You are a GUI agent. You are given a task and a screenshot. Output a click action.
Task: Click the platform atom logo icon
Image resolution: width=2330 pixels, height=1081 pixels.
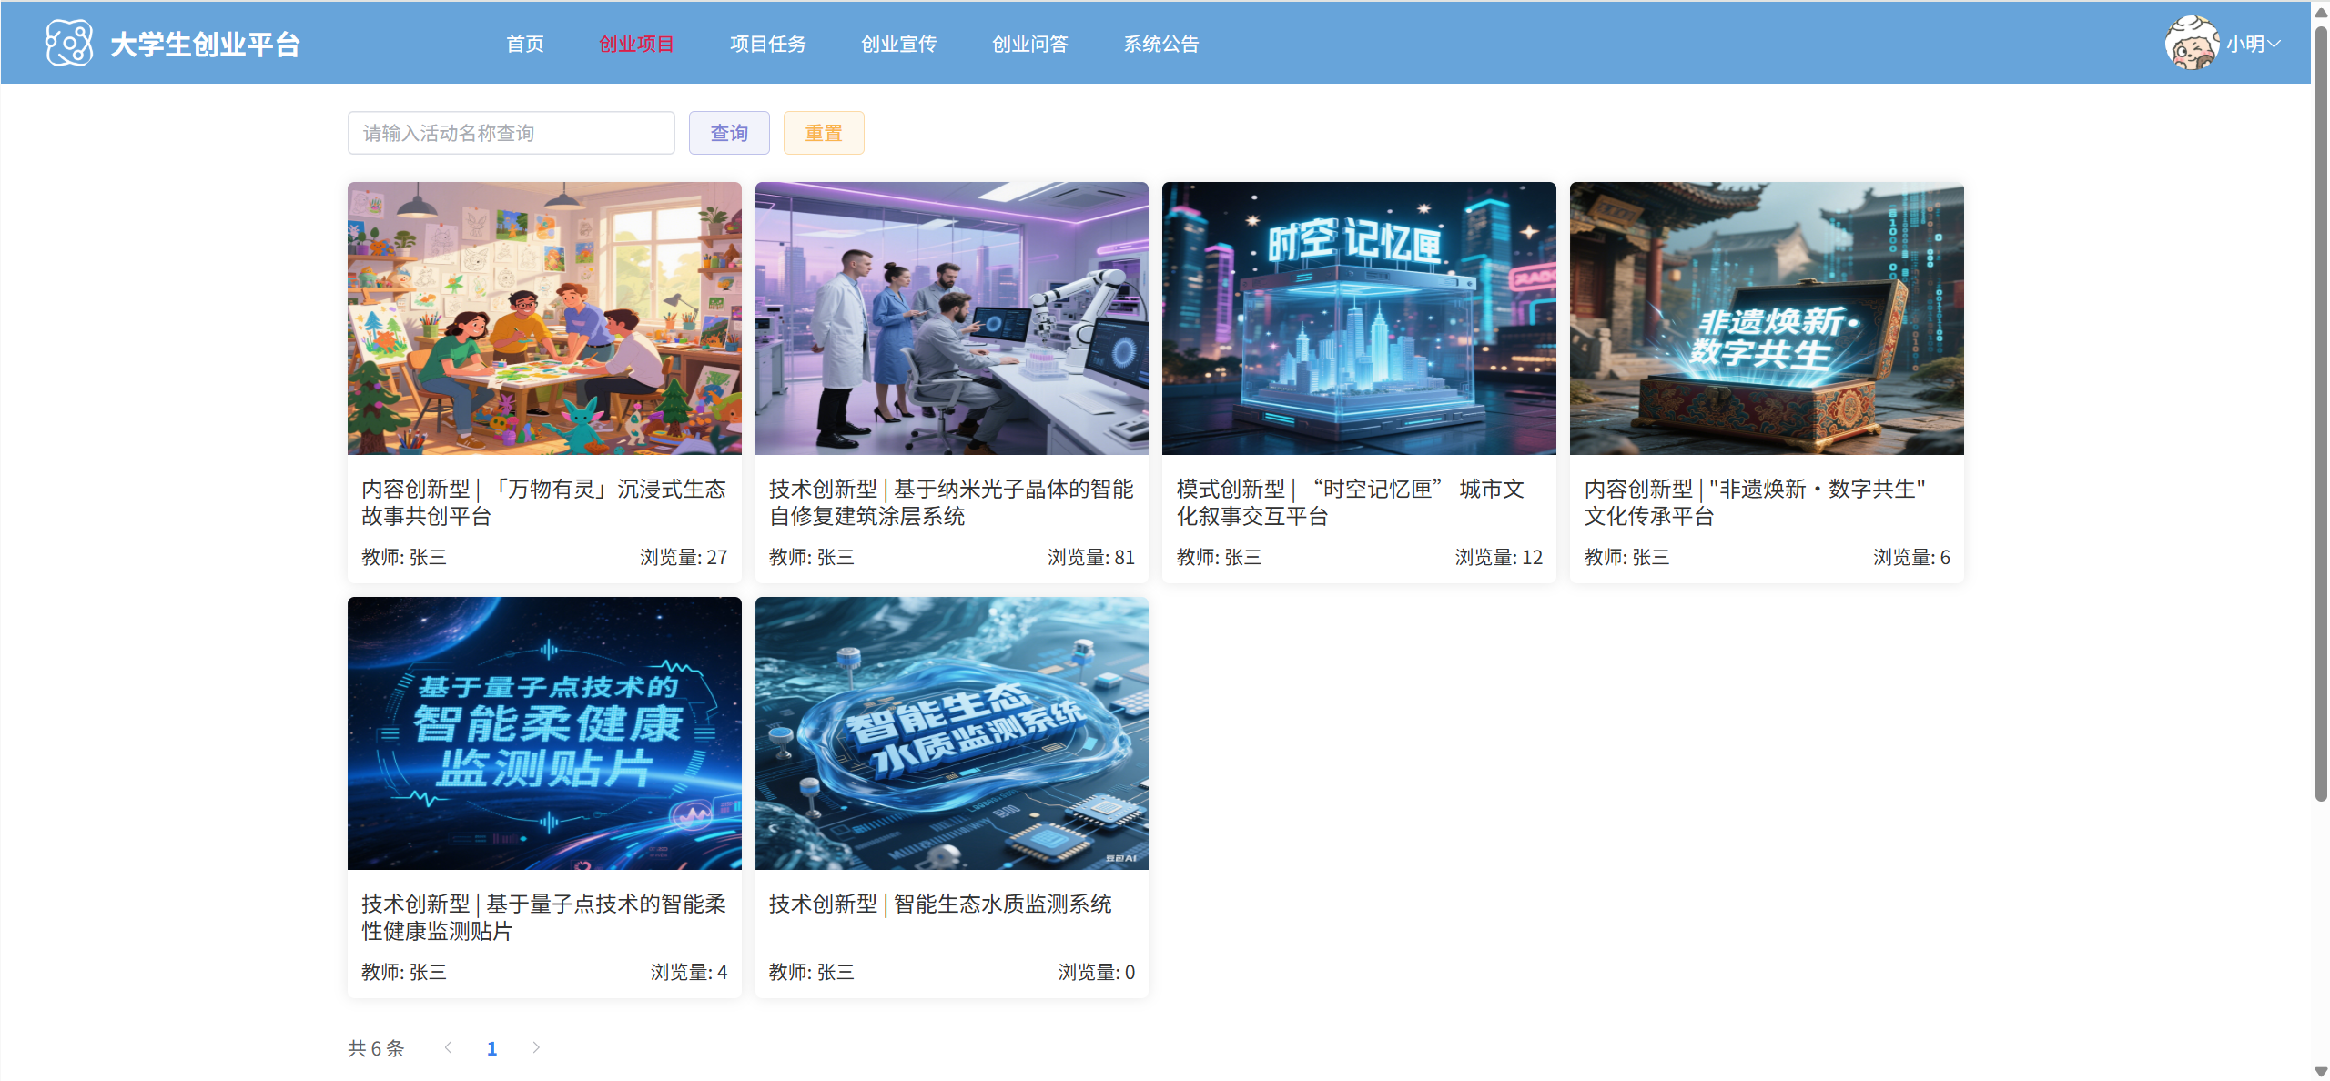coord(69,43)
